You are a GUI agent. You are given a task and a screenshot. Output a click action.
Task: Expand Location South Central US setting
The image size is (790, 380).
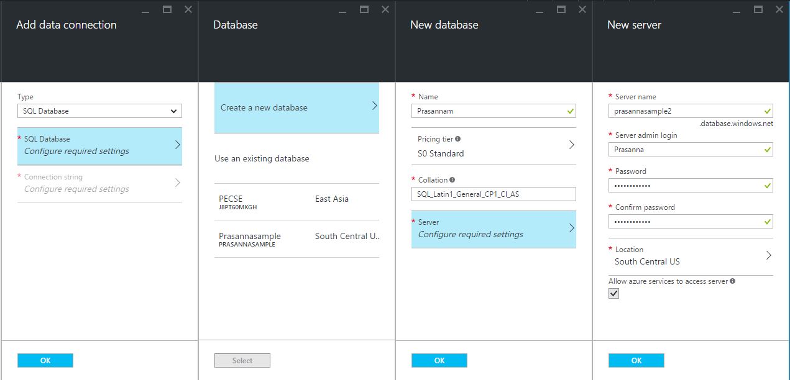pos(691,256)
